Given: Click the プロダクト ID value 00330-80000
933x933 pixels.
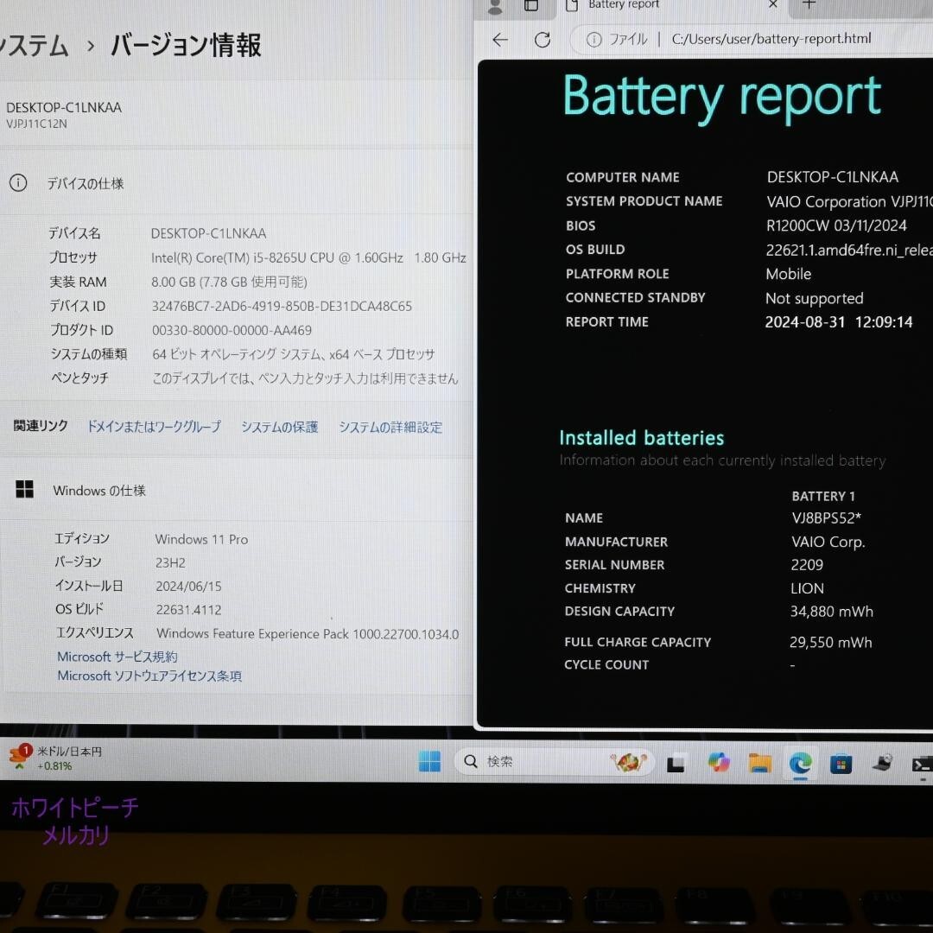Looking at the screenshot, I should (232, 330).
